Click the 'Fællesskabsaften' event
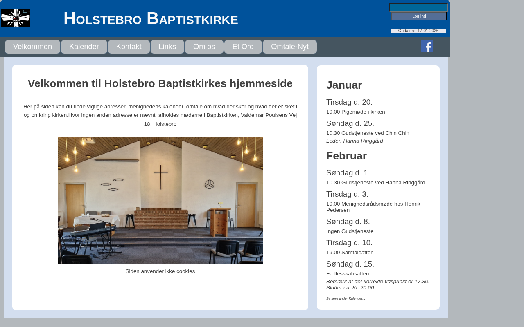The height and width of the screenshot is (327, 524). click(348, 274)
